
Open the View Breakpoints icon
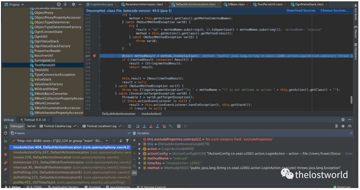(x=6, y=162)
